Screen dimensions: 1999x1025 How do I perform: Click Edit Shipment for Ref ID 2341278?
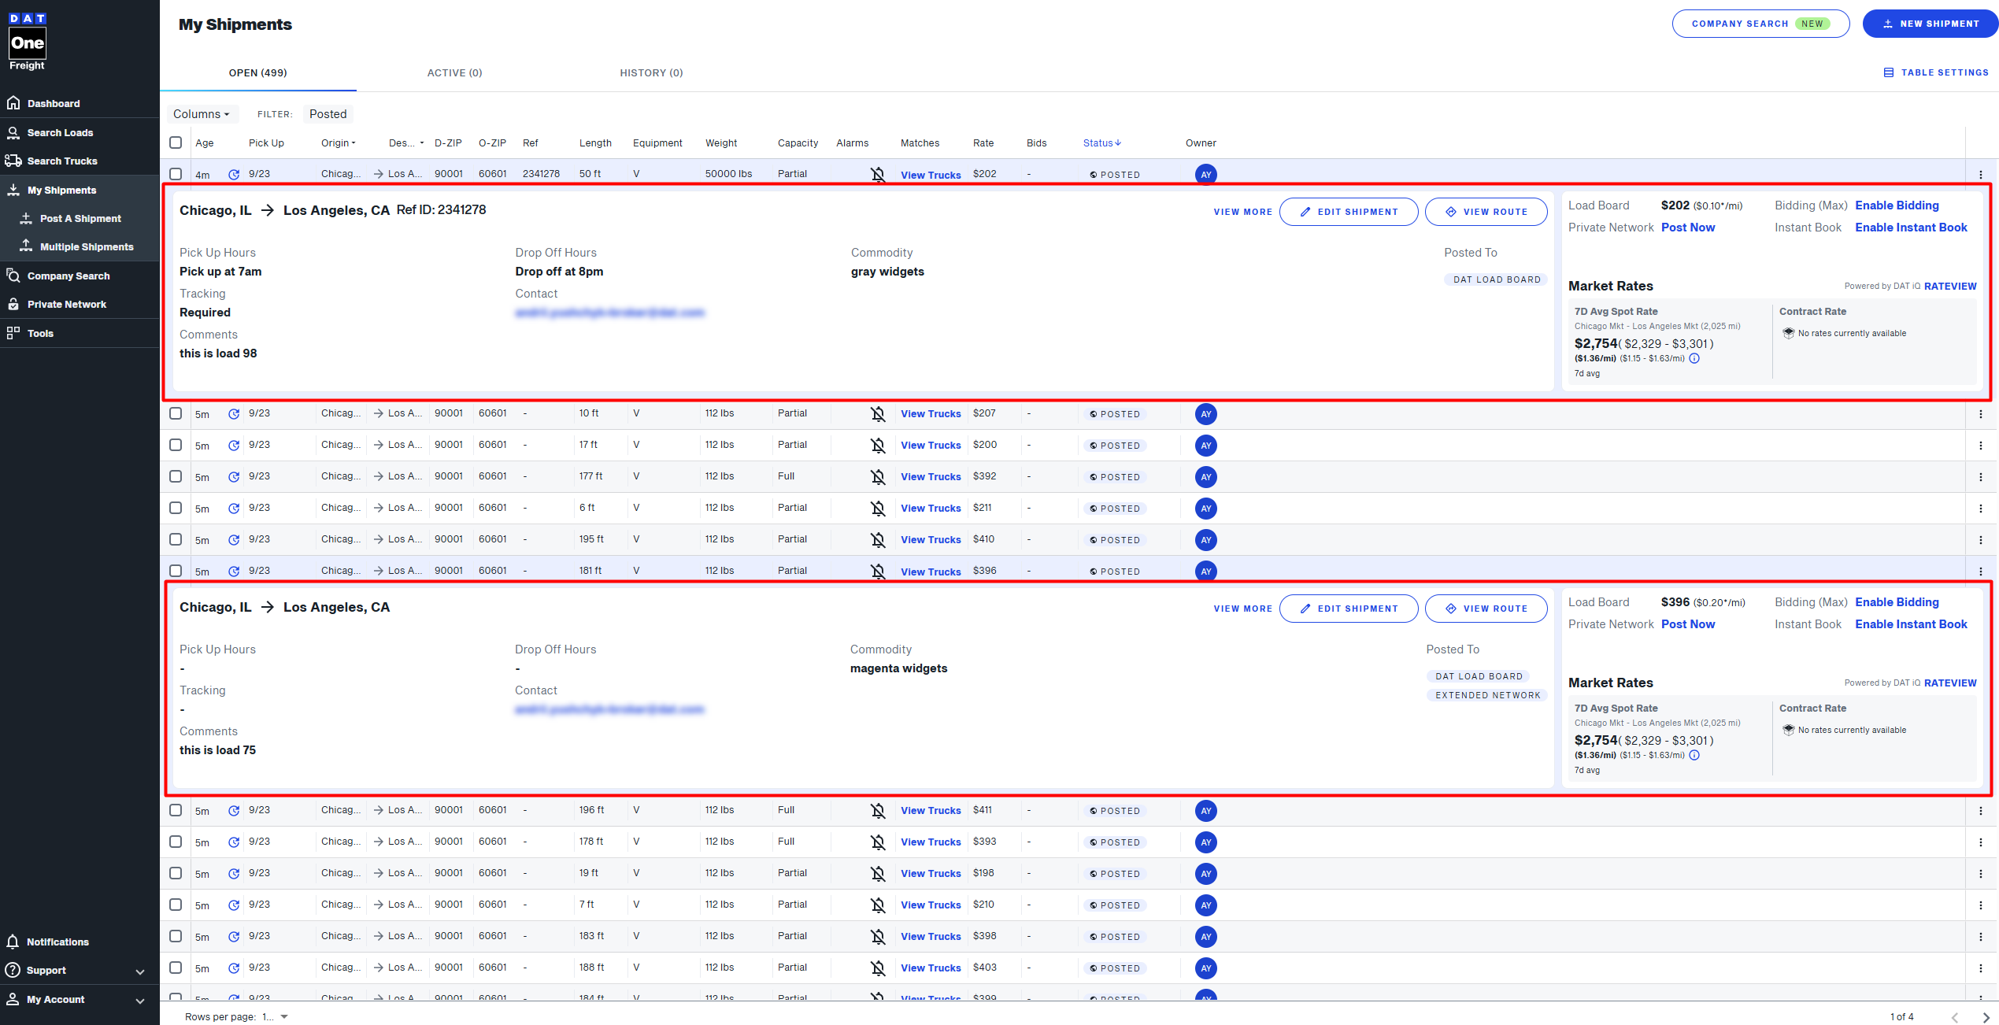pyautogui.click(x=1348, y=212)
